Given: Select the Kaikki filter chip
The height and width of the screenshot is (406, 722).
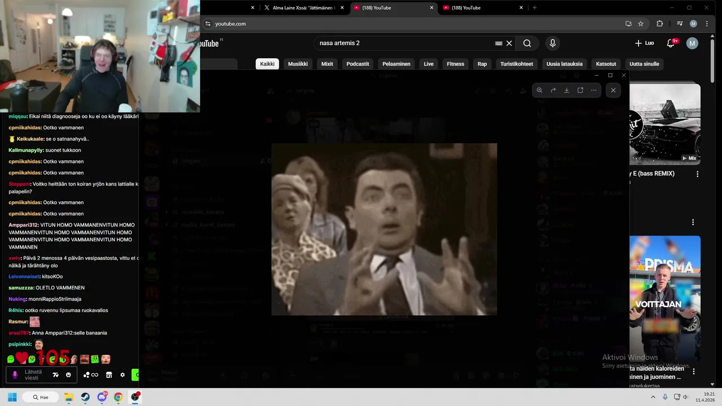Looking at the screenshot, I should tap(267, 64).
